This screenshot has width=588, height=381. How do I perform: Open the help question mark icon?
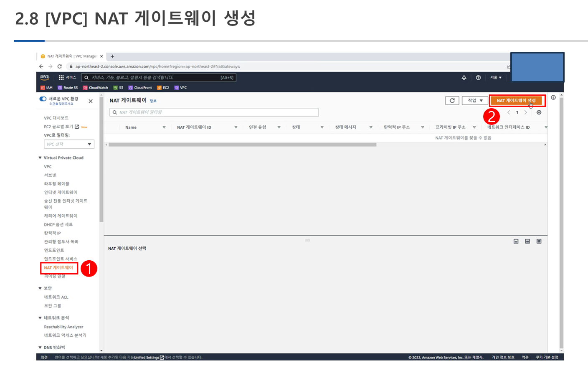(x=478, y=78)
